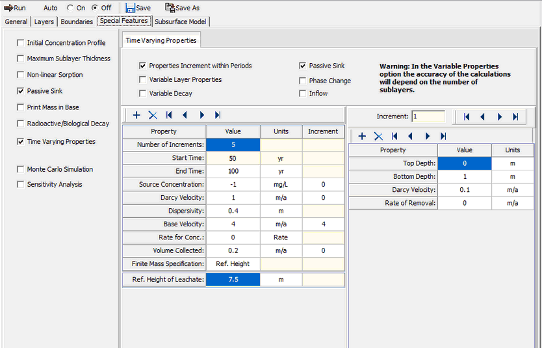Delete record using X above Top Depth table
The height and width of the screenshot is (348, 542).
[x=378, y=136]
